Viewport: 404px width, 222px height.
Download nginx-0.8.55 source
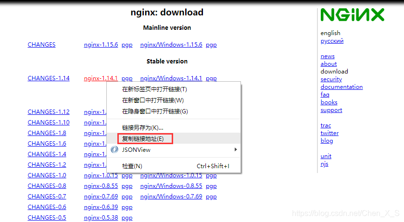point(101,186)
